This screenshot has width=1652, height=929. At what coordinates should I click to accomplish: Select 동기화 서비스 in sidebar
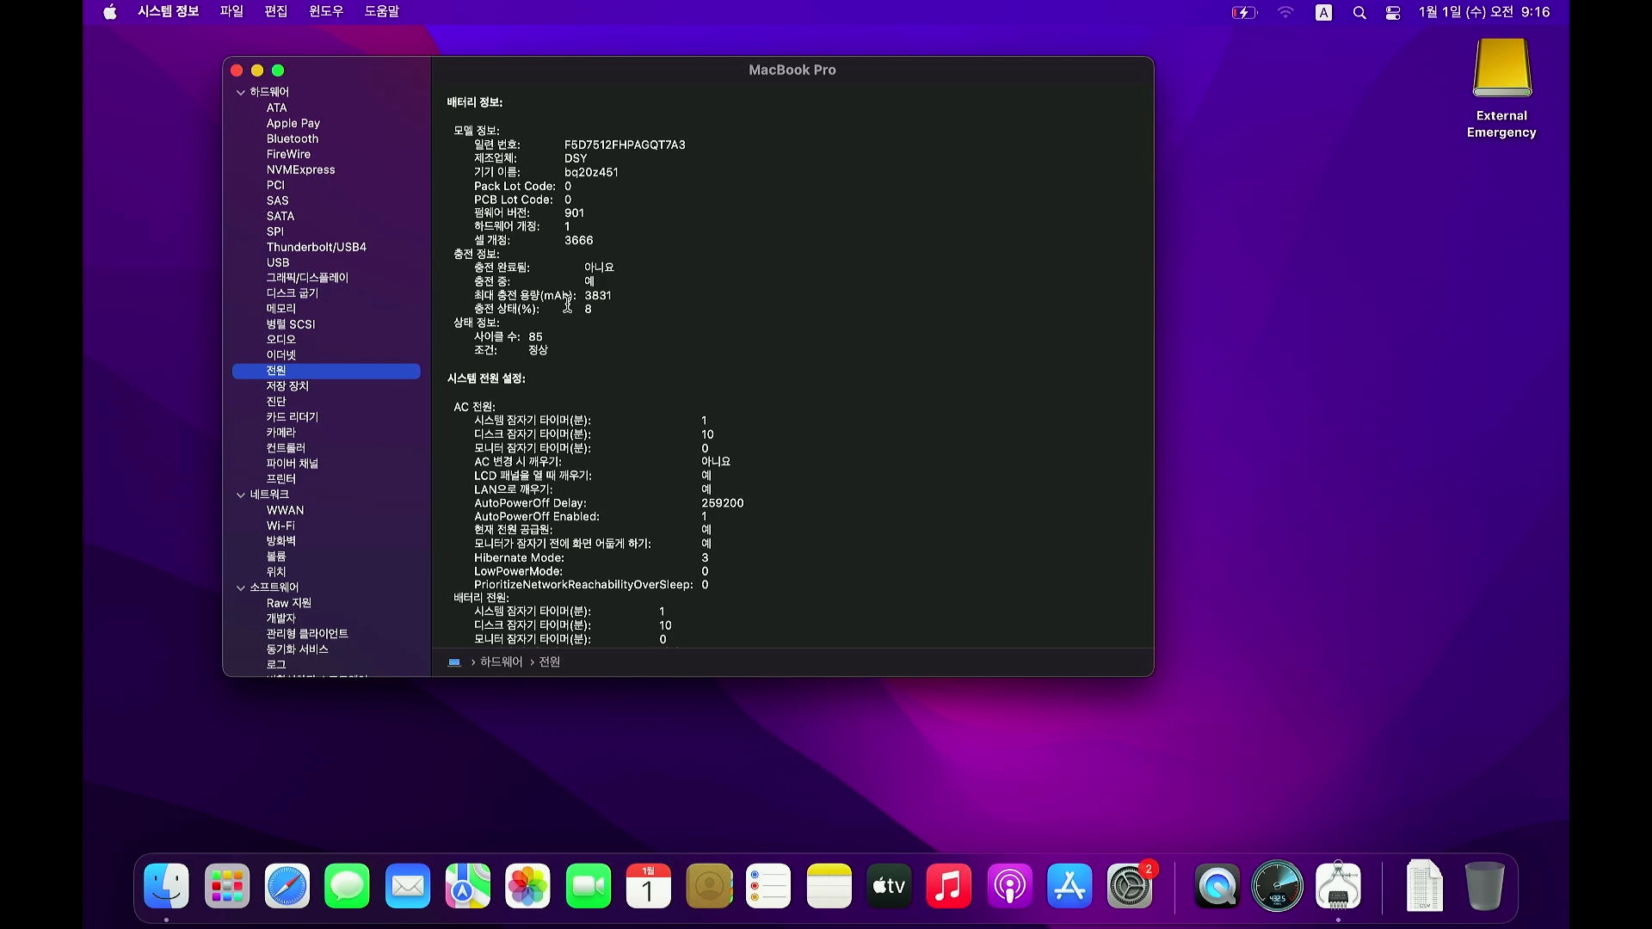point(298,649)
